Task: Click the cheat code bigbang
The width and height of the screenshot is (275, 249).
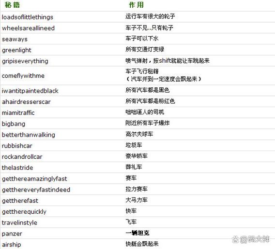Action: pos(14,124)
